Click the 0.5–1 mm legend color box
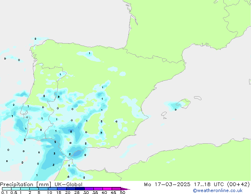The height and width of the screenshot is (194, 251). [x=16, y=189]
